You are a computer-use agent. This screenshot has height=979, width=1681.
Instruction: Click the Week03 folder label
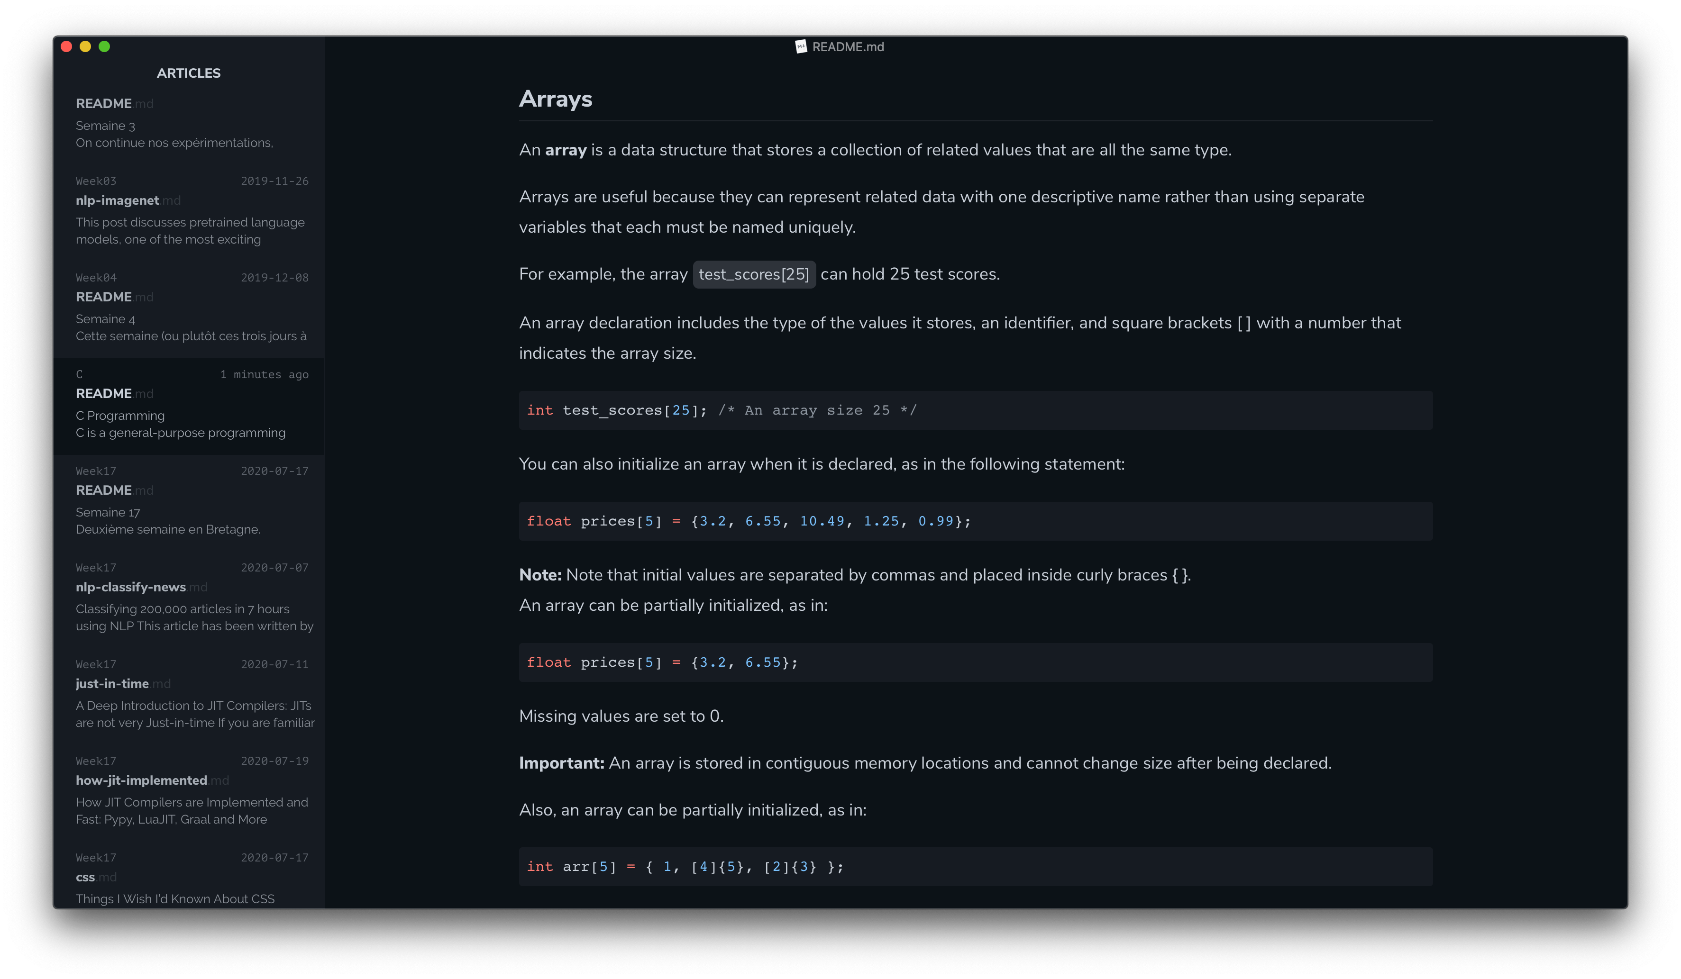96,181
